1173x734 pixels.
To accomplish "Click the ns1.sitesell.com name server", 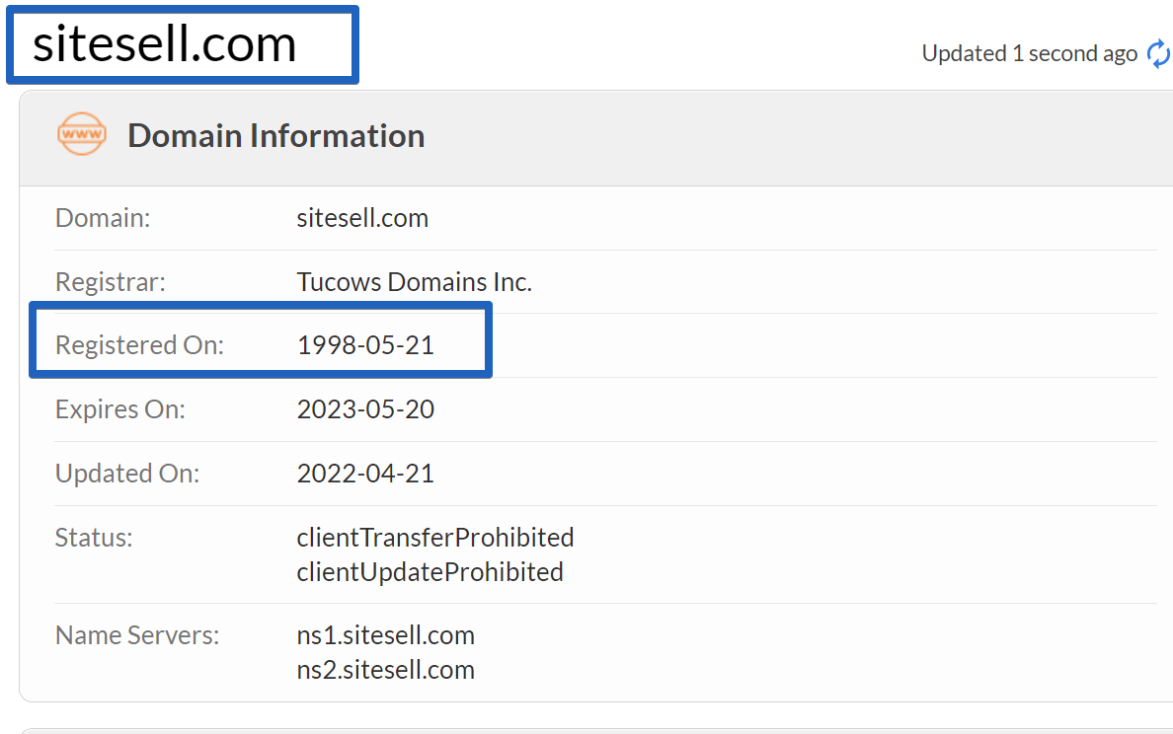I will [x=386, y=635].
